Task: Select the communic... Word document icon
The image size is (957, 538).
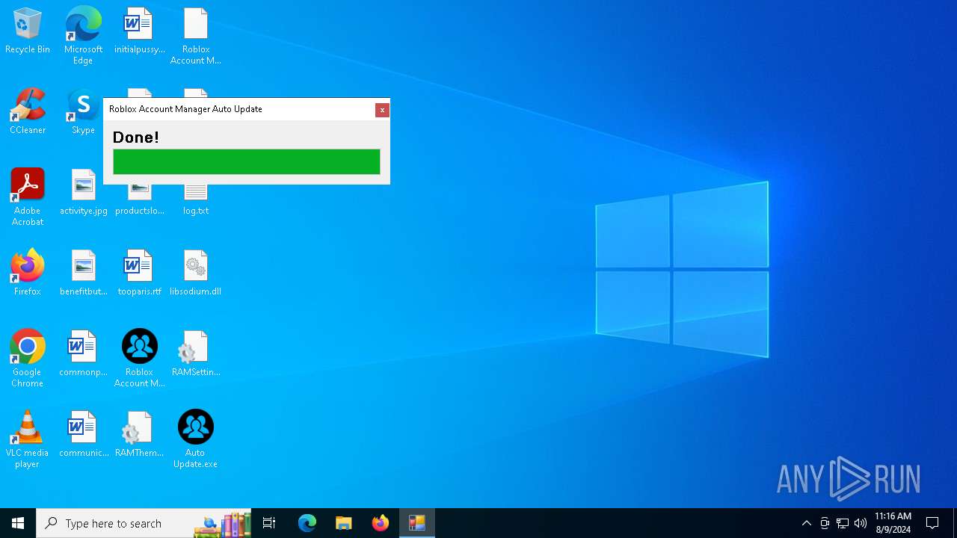Action: 83,435
